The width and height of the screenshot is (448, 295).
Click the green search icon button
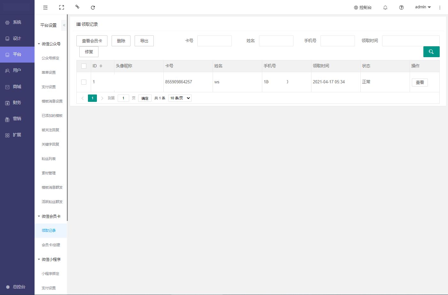(431, 52)
